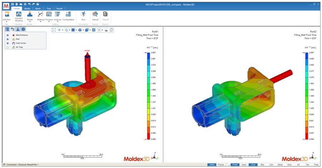Expand the Analysis dropdown arrow
Viewport: 322px width, 168px height.
coord(58,21)
